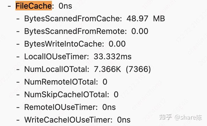Image resolution: width=207 pixels, height=126 pixels.
Task: Click the BytesWriteIntoCache 0.00 value
Action: click(x=117, y=44)
